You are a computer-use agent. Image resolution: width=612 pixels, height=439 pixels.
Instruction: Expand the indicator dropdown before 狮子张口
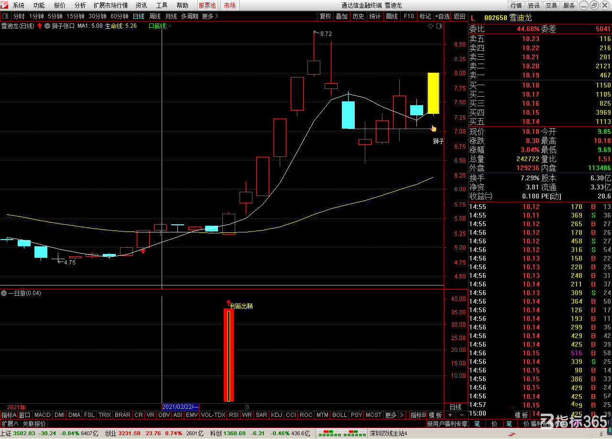[x=48, y=26]
